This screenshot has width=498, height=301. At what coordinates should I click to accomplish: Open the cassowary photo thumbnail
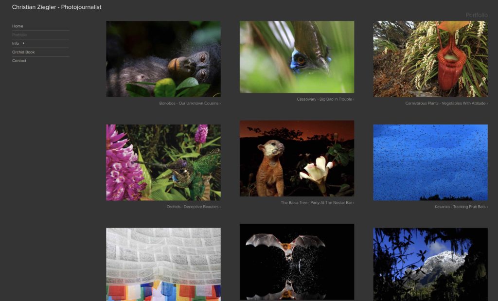297,57
